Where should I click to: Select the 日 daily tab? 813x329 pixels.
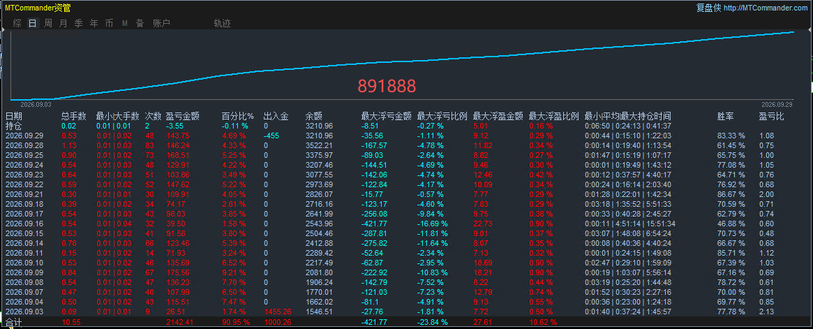[x=33, y=23]
